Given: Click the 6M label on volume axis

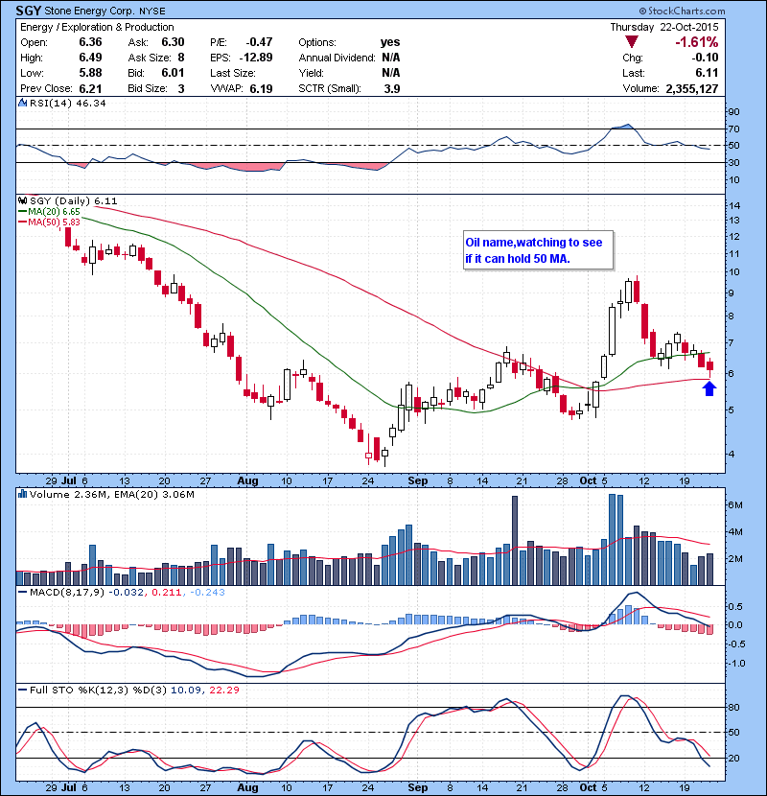Looking at the screenshot, I should coord(735,505).
